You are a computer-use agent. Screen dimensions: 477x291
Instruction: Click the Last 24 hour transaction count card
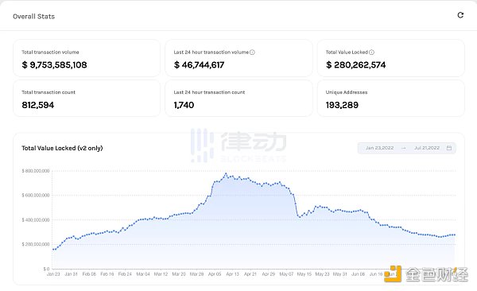[x=238, y=99]
